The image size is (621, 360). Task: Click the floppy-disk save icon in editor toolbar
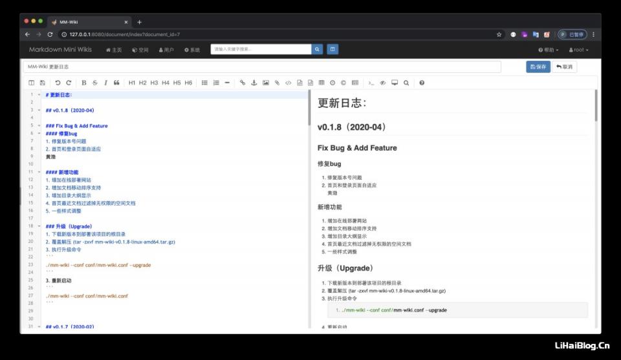pyautogui.click(x=43, y=83)
